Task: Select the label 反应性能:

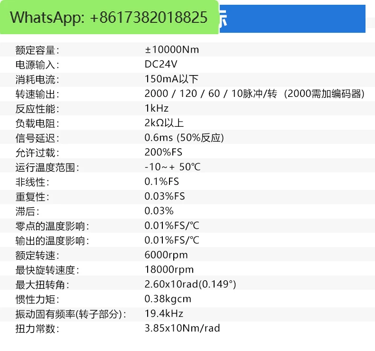Action: 37,109
